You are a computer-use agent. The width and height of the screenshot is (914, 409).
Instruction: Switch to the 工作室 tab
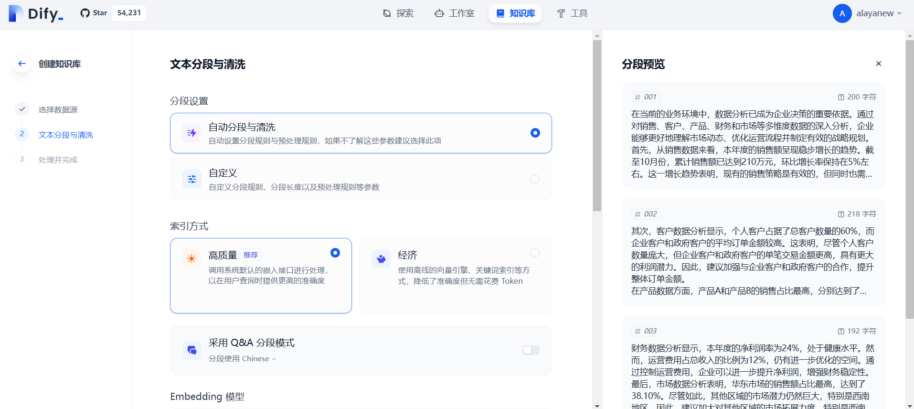pos(454,13)
